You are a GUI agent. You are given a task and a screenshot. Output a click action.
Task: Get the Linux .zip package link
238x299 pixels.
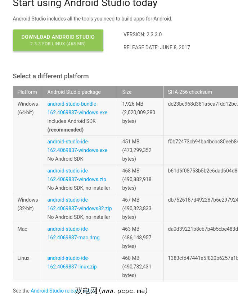coord(72,262)
